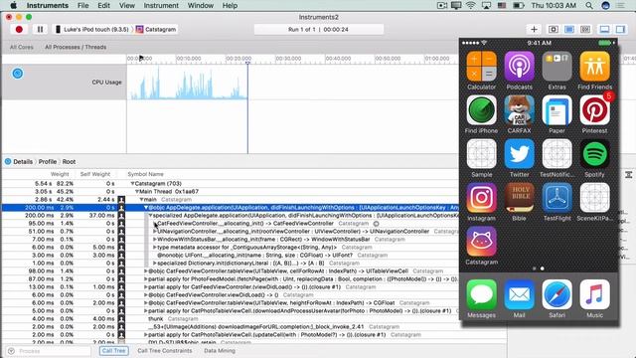Open Messages in the iPod dock
Viewport: 636px width, 358px height.
[x=481, y=294]
